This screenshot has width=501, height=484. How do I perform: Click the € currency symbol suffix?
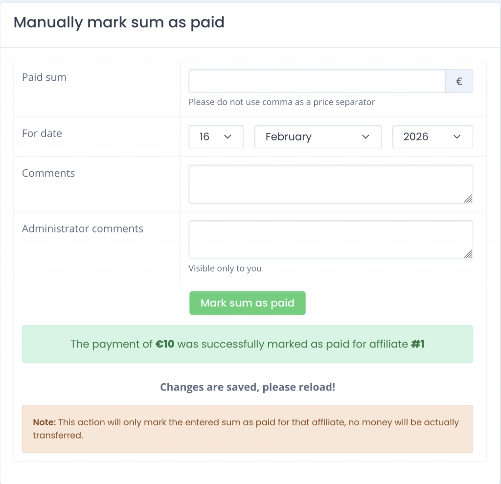[459, 81]
